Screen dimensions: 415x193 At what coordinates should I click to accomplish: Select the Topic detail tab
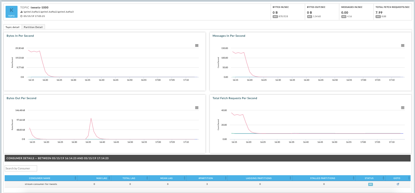click(x=13, y=27)
